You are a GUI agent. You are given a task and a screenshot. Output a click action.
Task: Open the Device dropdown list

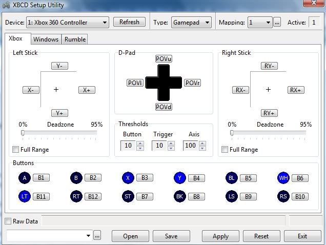point(105,23)
